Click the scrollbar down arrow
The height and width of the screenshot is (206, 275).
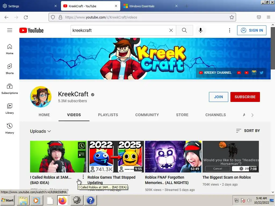[273, 192]
